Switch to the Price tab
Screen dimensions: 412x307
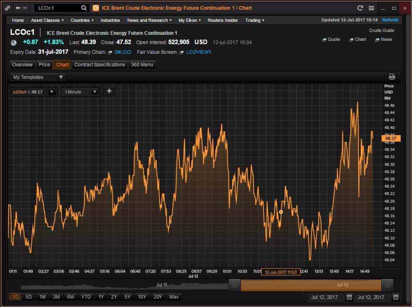click(44, 65)
